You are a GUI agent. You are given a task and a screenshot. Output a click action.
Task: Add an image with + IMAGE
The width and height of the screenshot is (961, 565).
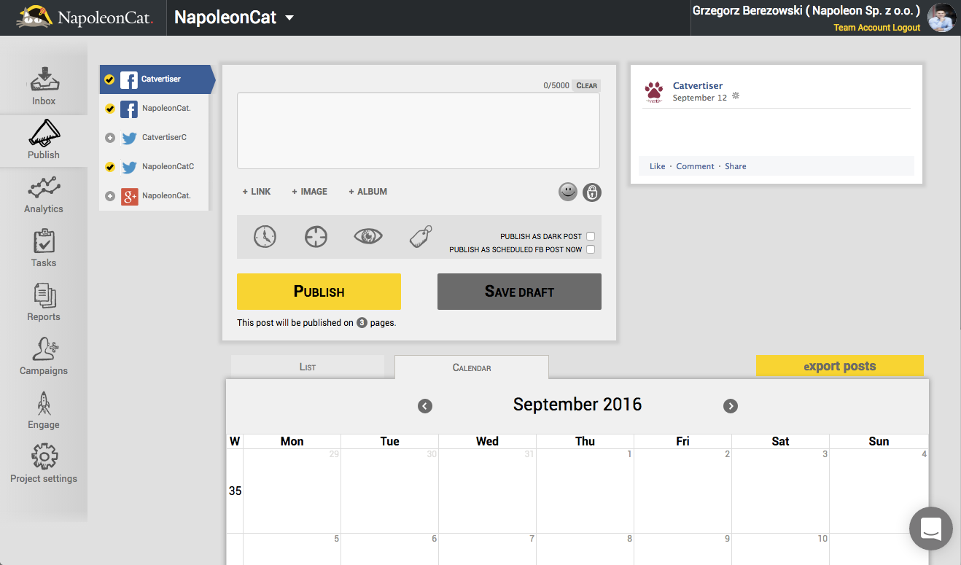[x=310, y=192]
